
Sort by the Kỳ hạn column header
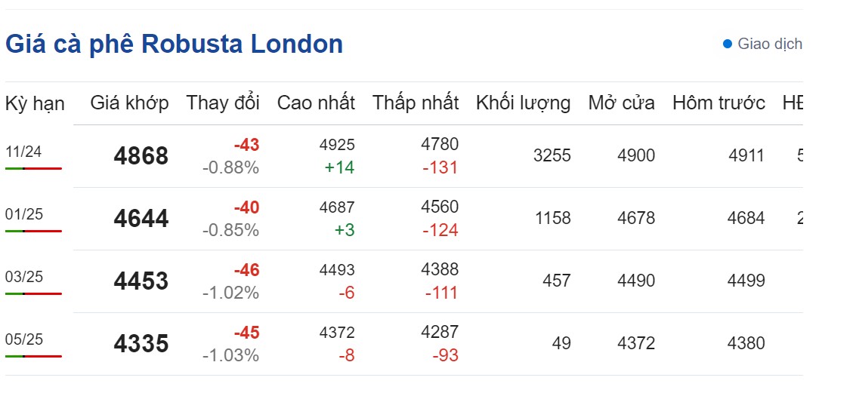[x=35, y=103]
